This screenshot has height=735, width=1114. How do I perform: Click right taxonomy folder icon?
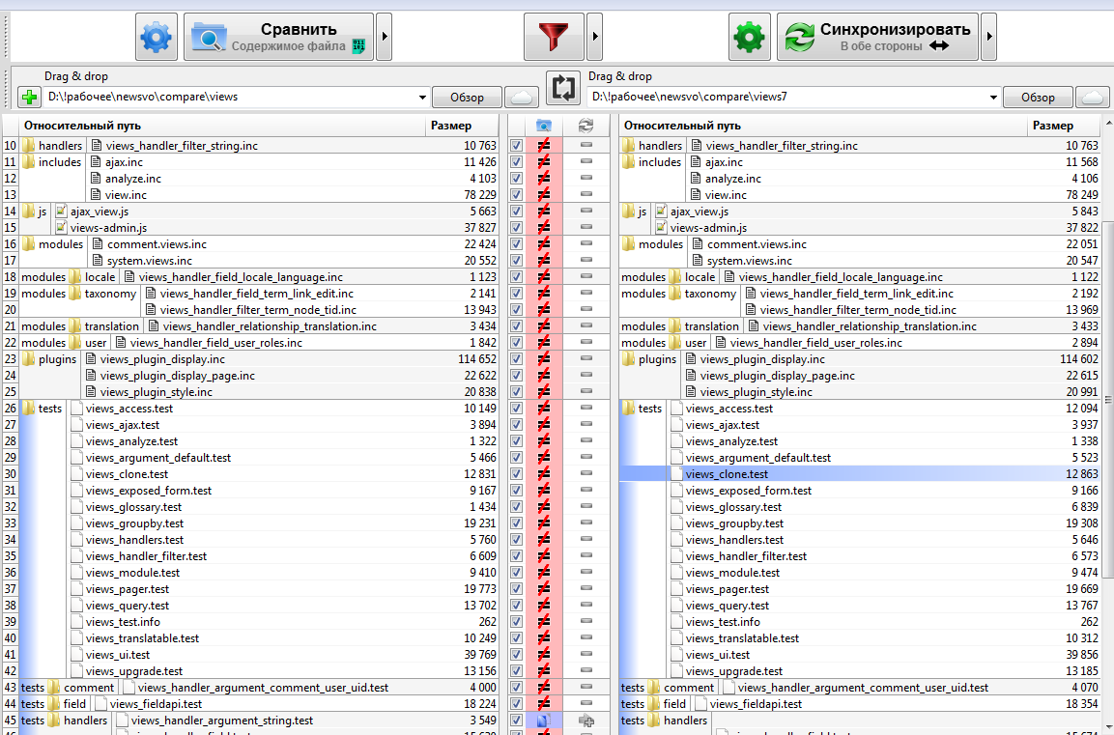click(x=674, y=293)
